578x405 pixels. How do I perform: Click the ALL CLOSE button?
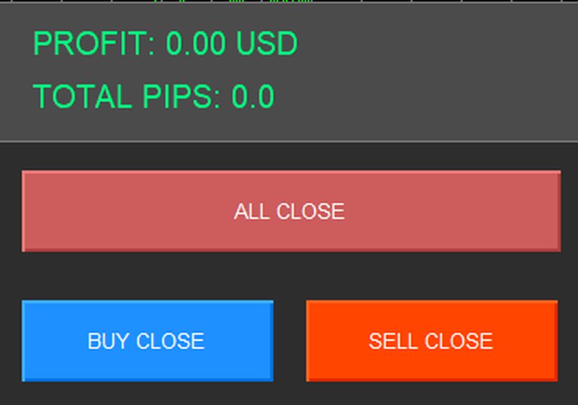291,211
